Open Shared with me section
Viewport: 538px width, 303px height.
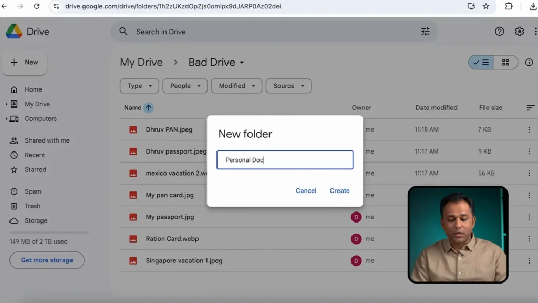pyautogui.click(x=46, y=140)
